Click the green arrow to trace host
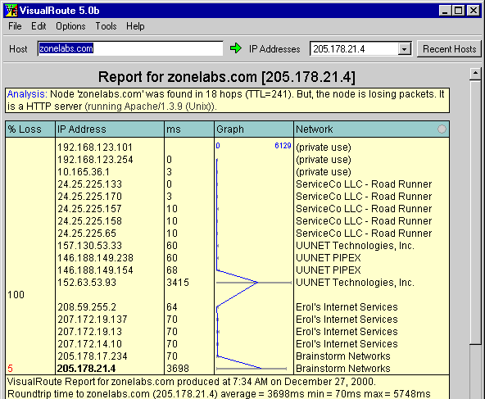485x399 pixels. point(236,48)
